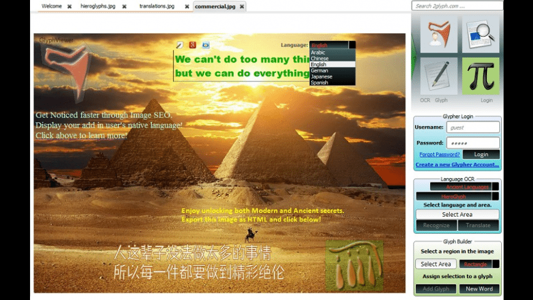Screen dimensions: 533x300
Task: Open the Glypher user profile tile
Action: 439,34
